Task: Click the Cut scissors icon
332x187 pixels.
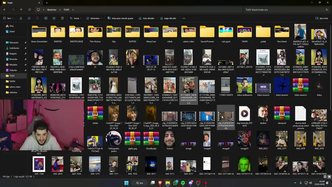Action: pyautogui.click(x=21, y=18)
